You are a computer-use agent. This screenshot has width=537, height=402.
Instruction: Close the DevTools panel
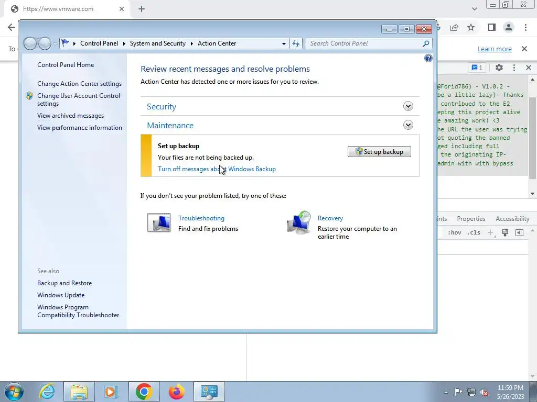point(529,68)
